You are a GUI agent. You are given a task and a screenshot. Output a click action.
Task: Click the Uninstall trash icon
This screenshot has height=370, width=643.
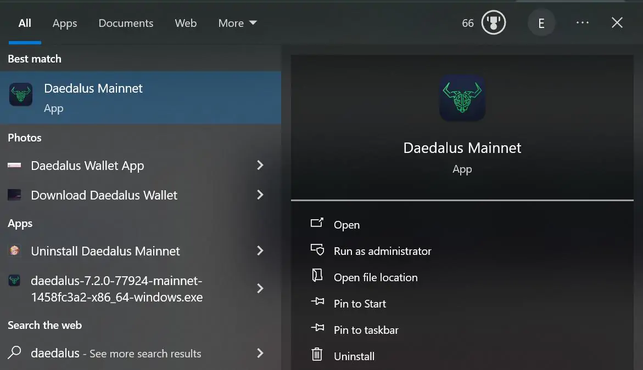[x=317, y=355]
